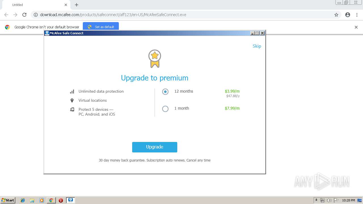363x204 pixels.
Task: Click the Virtual locations pin icon
Action: coord(72,101)
